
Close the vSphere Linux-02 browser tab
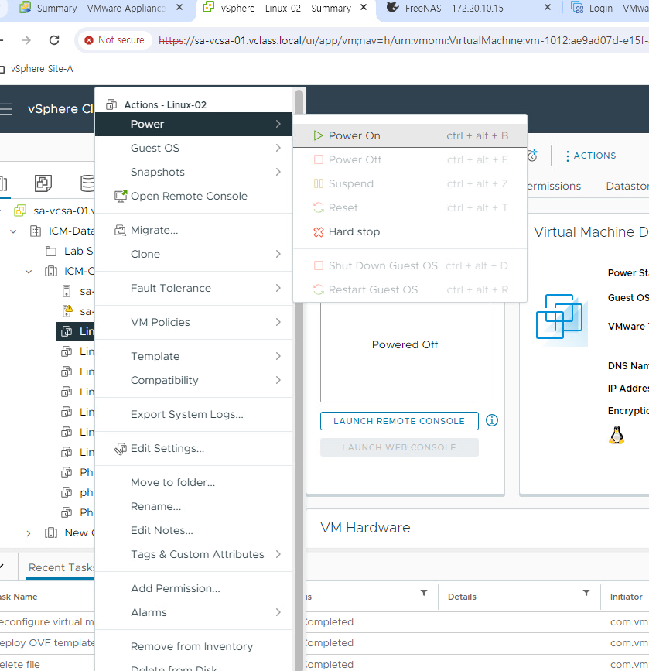(364, 7)
